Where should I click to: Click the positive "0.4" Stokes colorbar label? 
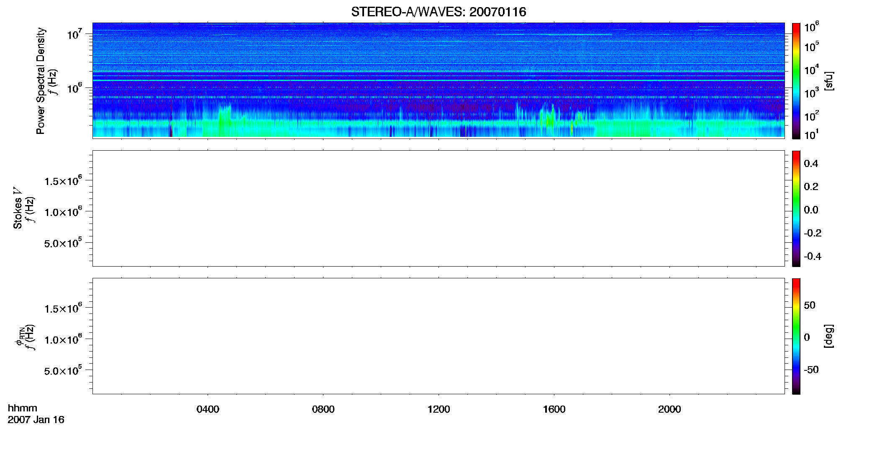[x=811, y=164]
